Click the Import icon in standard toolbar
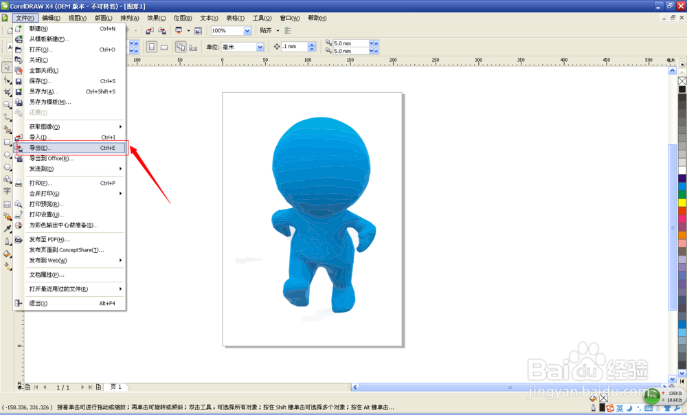 click(x=150, y=31)
